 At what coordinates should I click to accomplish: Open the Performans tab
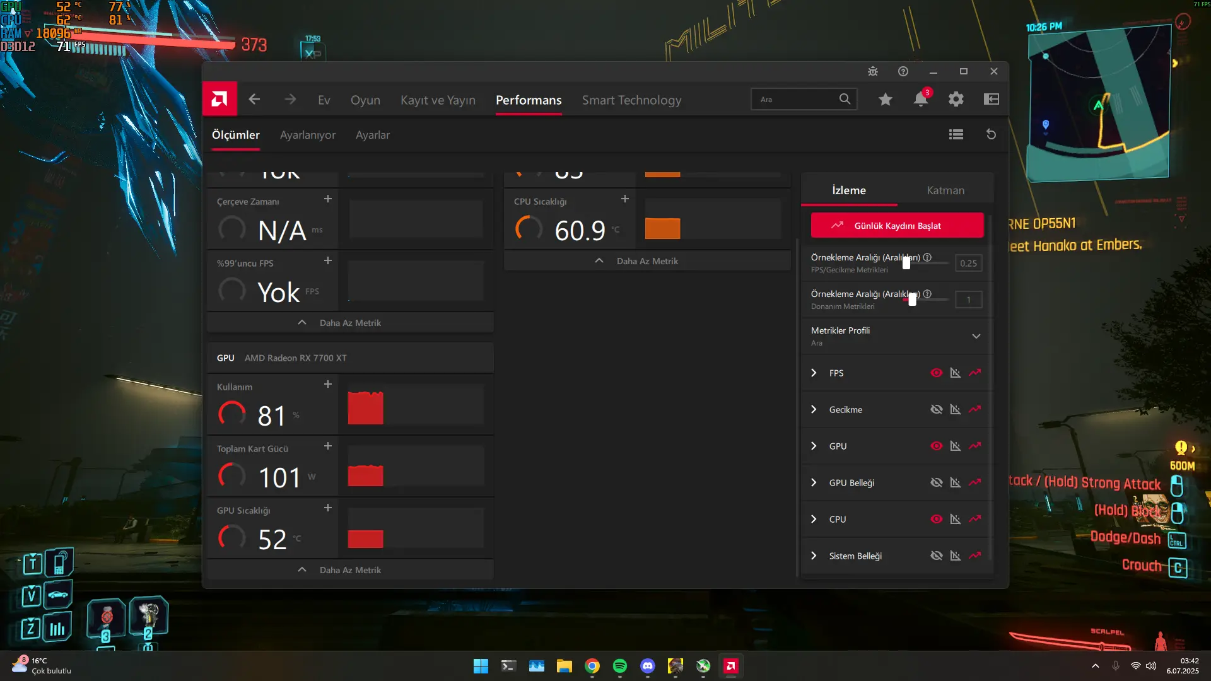[x=529, y=100]
